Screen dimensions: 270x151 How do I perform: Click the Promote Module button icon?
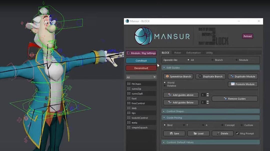tap(232, 84)
